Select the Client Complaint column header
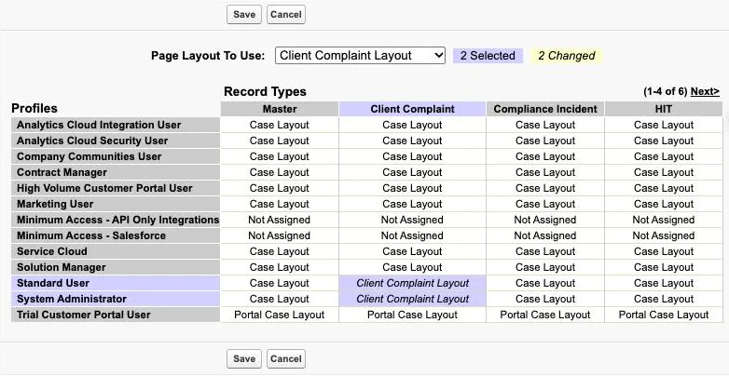Viewport: 729px width, 376px height. tap(412, 109)
